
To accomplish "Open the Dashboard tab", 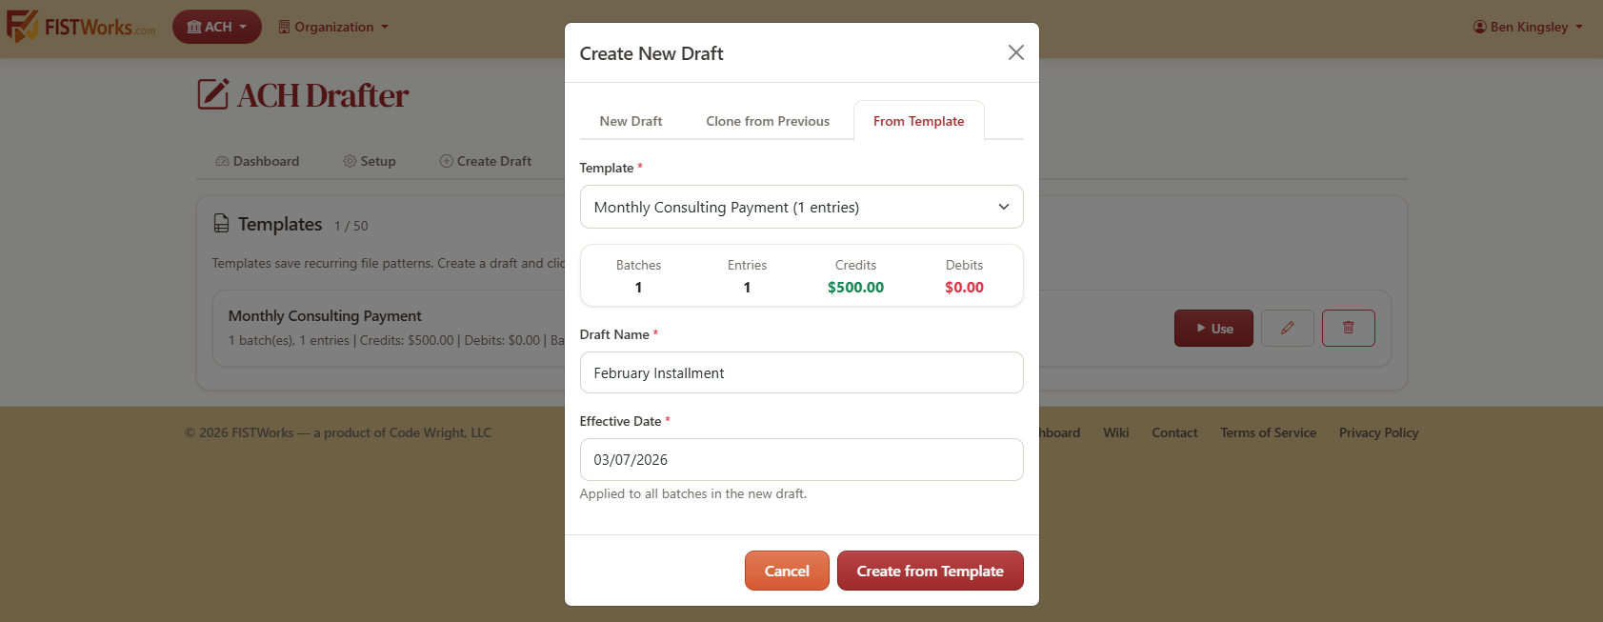I will [257, 161].
